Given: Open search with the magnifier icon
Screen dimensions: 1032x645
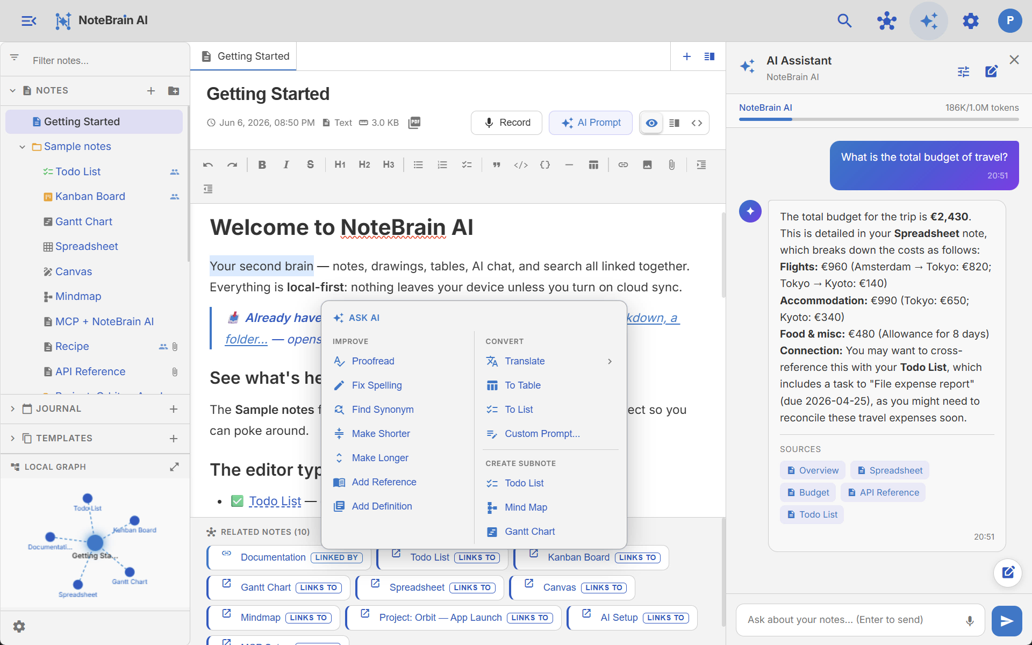Looking at the screenshot, I should tap(844, 21).
